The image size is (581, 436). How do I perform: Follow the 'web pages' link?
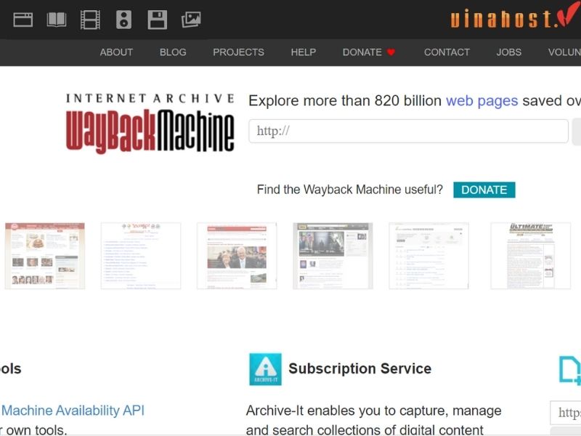click(482, 101)
